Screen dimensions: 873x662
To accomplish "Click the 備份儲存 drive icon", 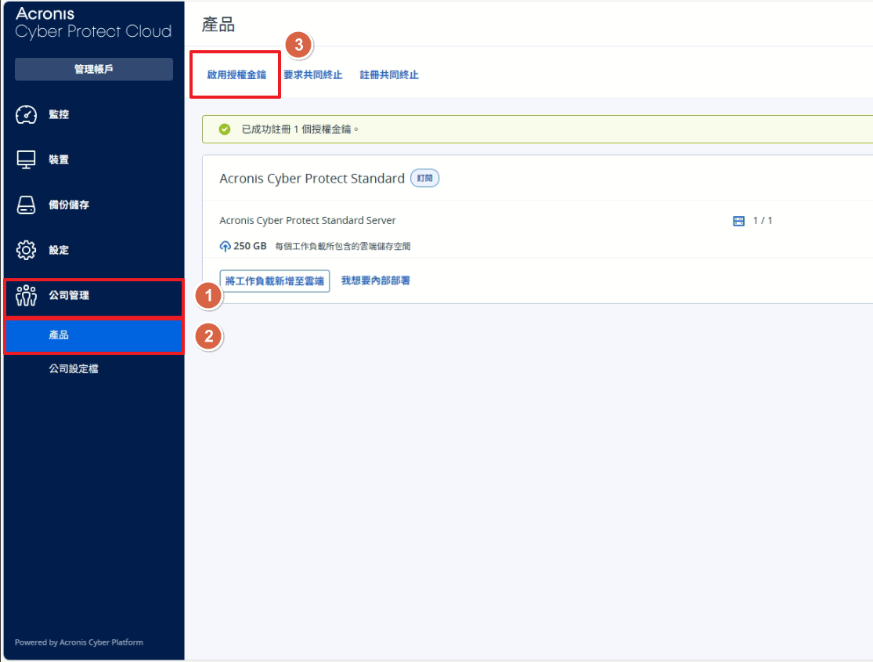I will (26, 204).
